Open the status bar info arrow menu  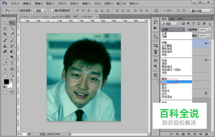[70, 134]
